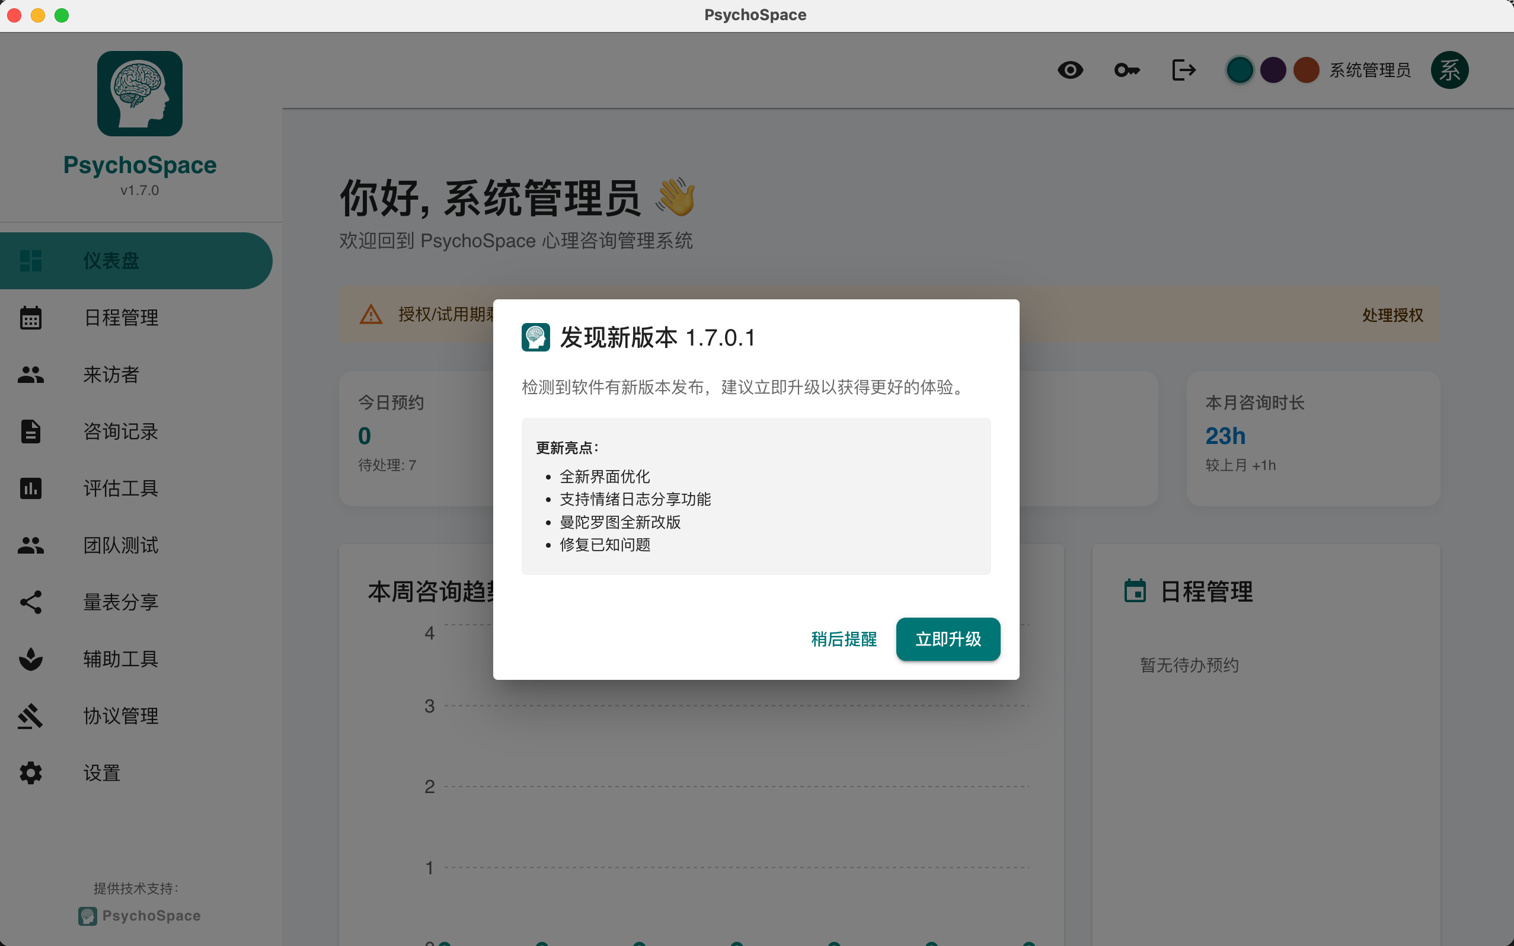Click the logout icon in header

(1183, 70)
